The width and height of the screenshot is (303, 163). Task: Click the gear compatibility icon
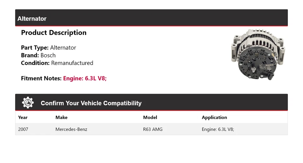click(x=28, y=103)
